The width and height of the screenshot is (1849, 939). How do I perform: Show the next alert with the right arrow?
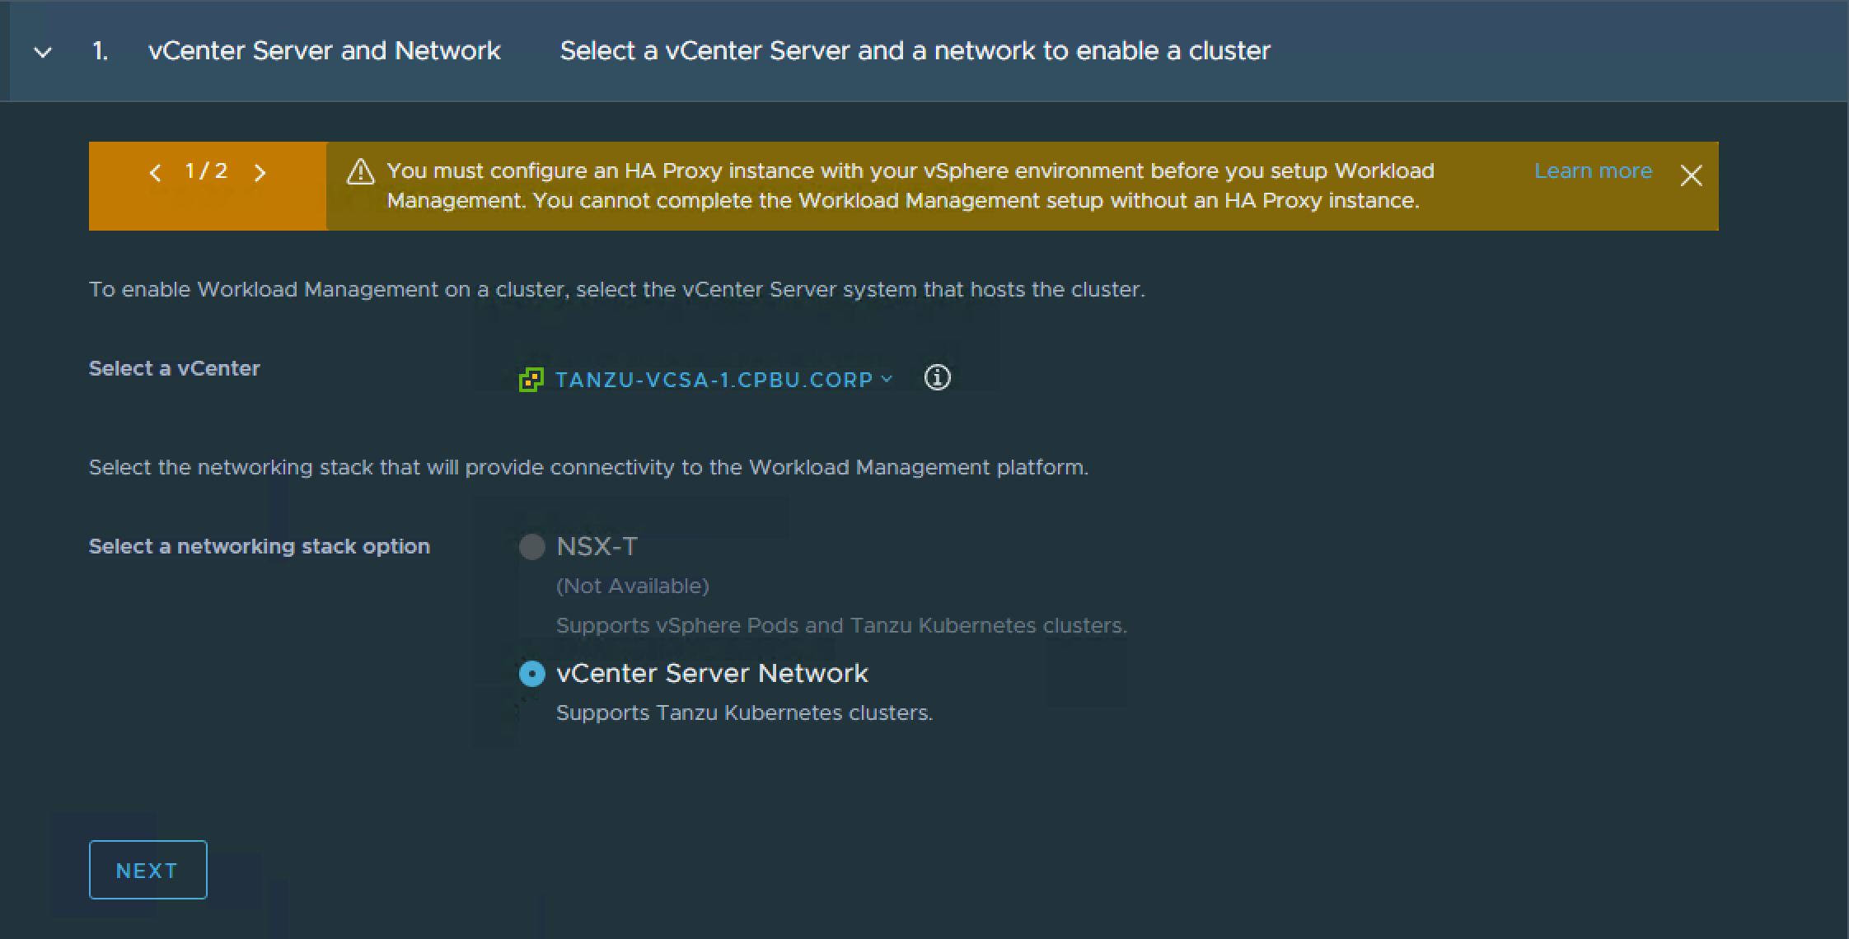click(260, 172)
